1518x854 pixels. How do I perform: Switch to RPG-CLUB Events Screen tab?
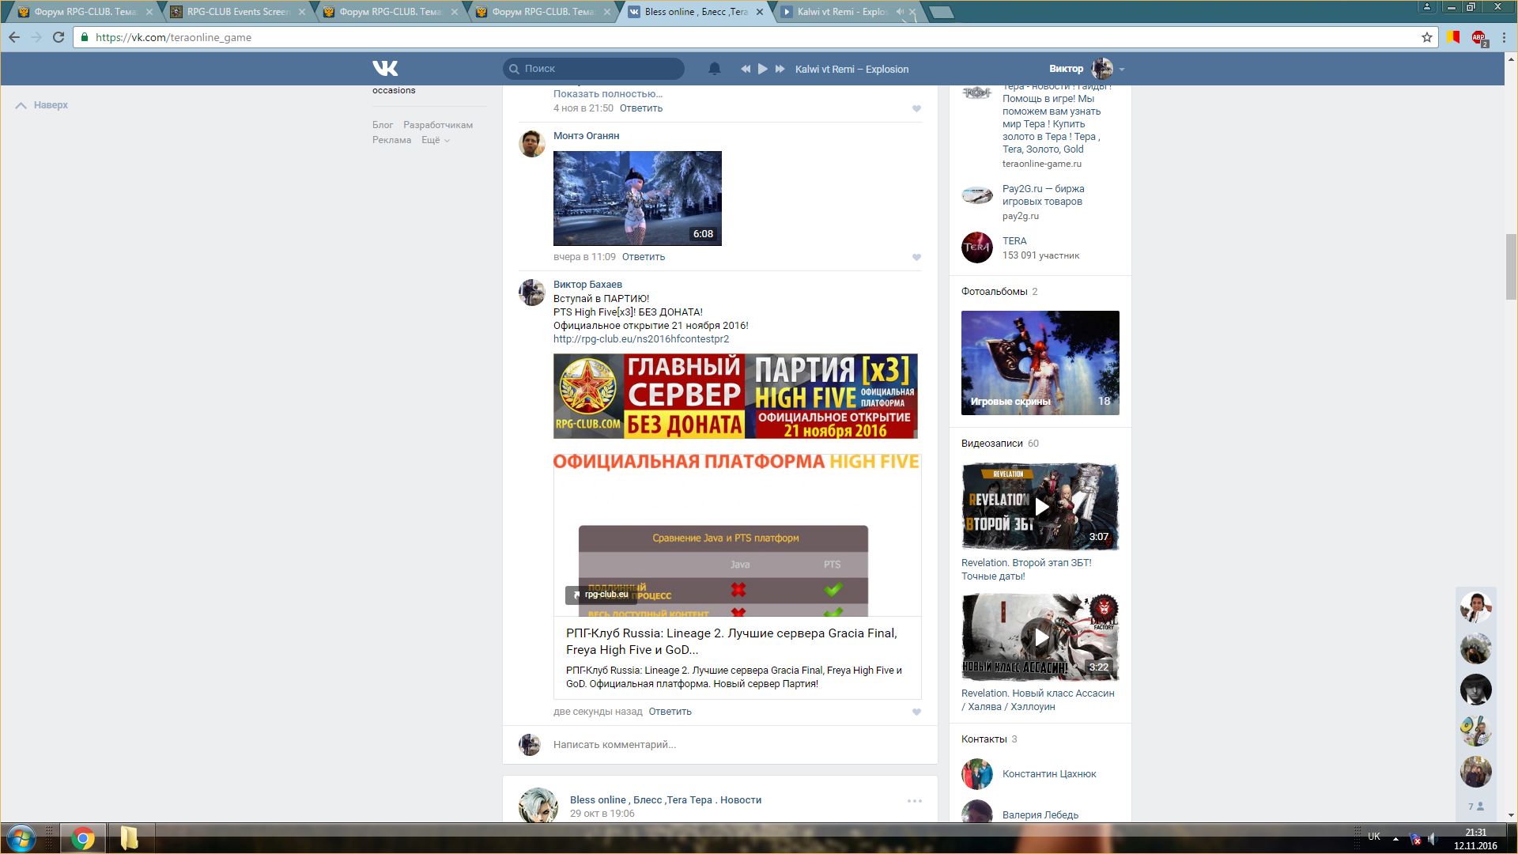coord(238,12)
